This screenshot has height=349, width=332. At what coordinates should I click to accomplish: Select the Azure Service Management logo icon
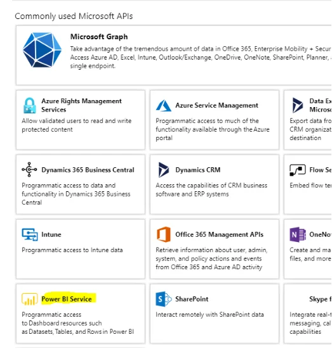click(x=164, y=106)
